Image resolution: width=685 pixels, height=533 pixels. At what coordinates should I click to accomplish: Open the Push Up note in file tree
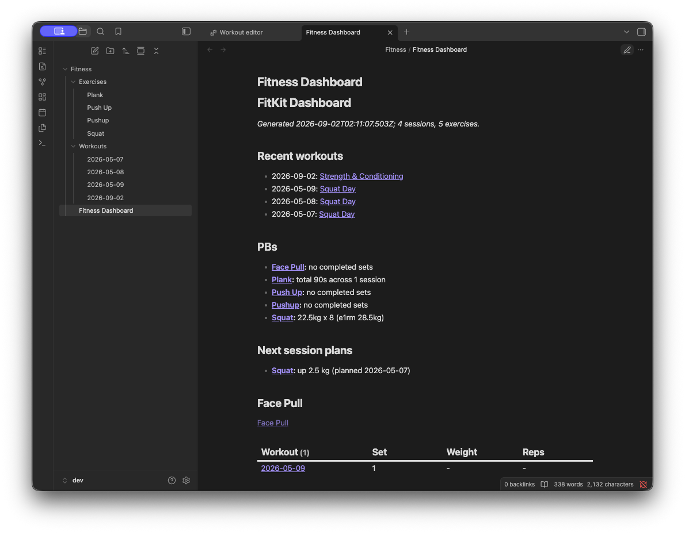(x=99, y=108)
